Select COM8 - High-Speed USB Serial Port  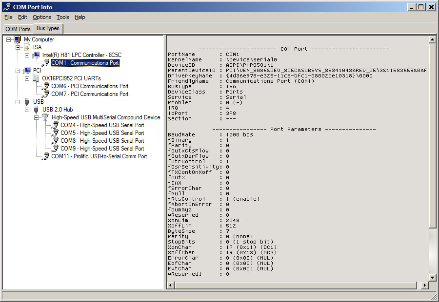coord(102,141)
